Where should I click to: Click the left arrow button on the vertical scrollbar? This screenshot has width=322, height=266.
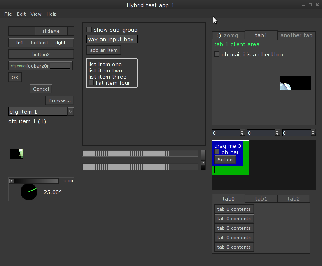203,163
